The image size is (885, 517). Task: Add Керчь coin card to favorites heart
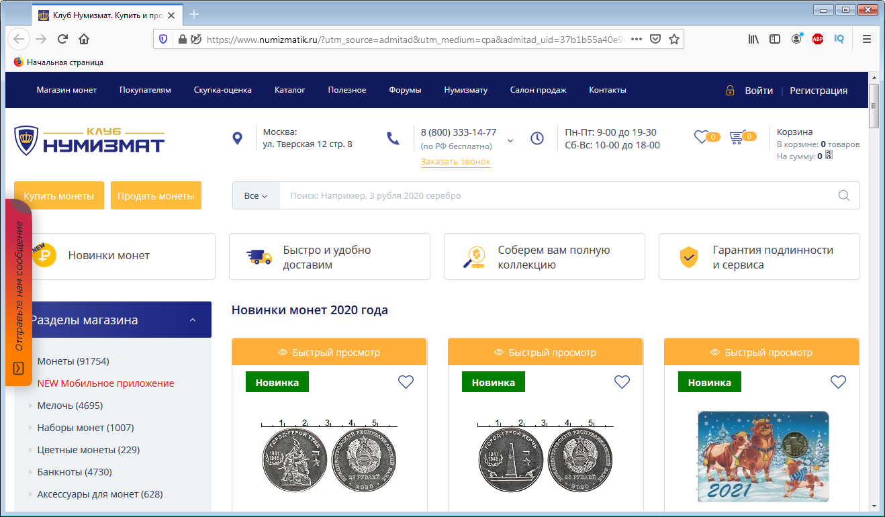622,382
